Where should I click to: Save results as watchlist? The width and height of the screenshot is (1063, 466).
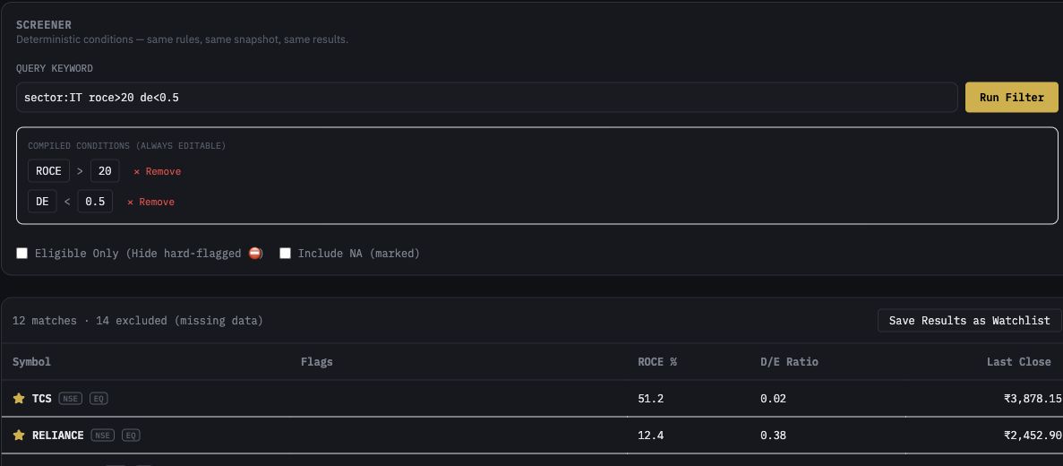pyautogui.click(x=970, y=320)
